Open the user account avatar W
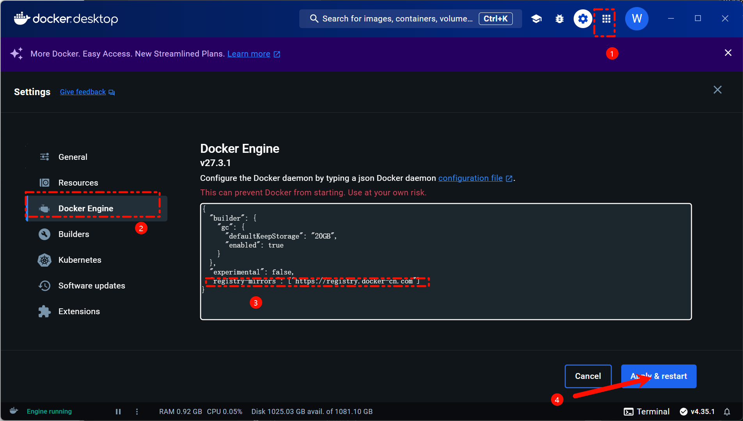Screen dimensions: 743x421 click(637, 19)
